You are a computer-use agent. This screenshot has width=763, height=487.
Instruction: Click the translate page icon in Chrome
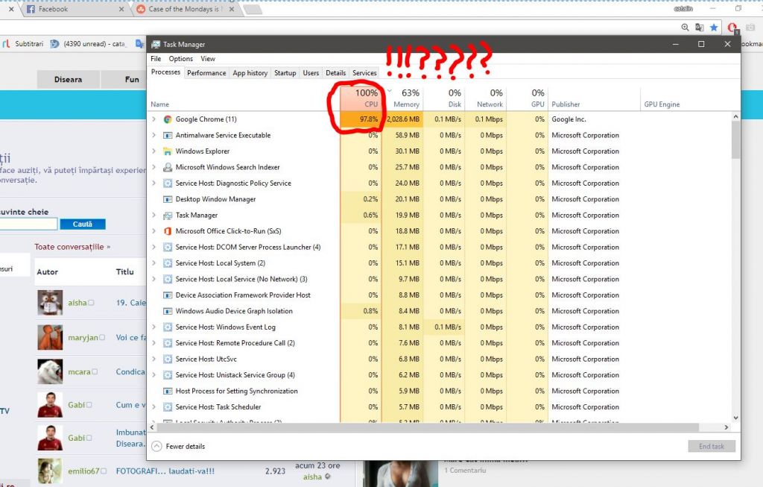[x=699, y=28]
